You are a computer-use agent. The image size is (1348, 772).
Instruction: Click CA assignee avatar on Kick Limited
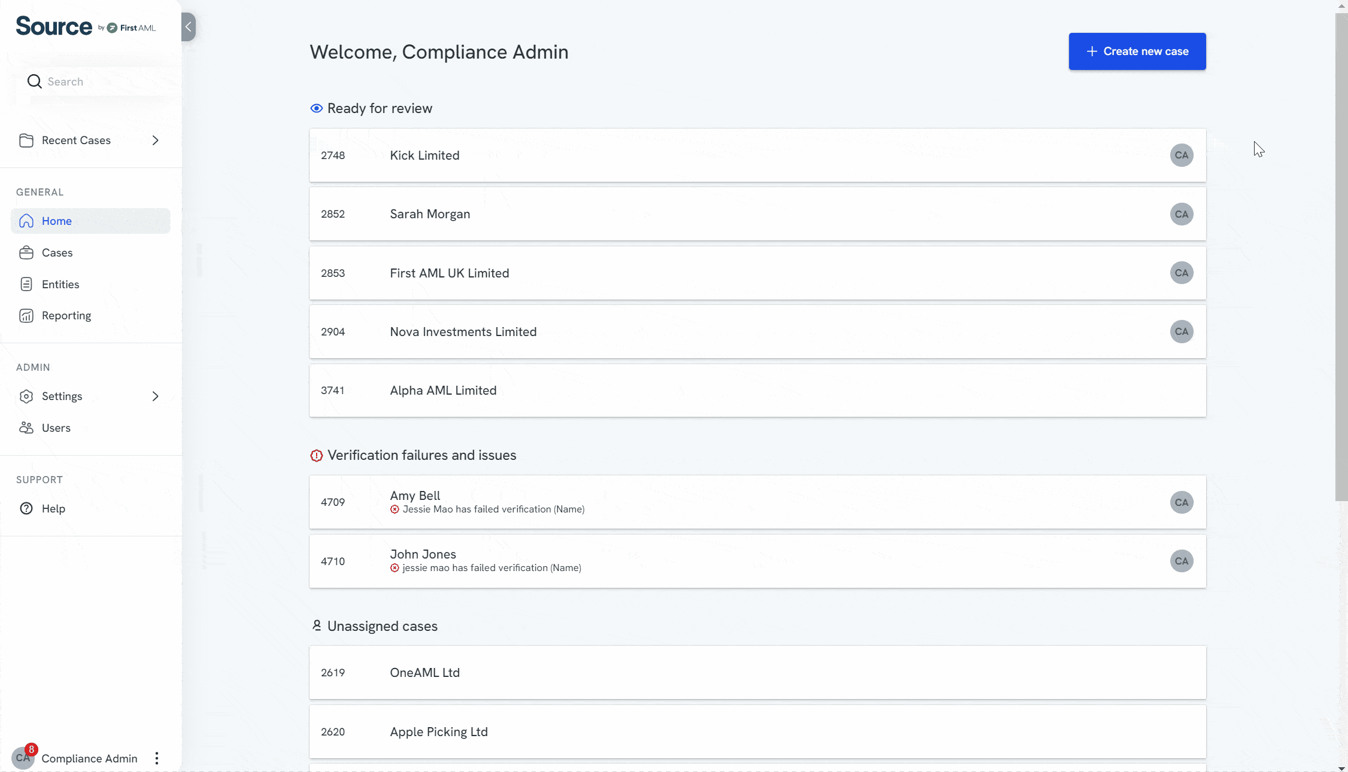coord(1181,155)
